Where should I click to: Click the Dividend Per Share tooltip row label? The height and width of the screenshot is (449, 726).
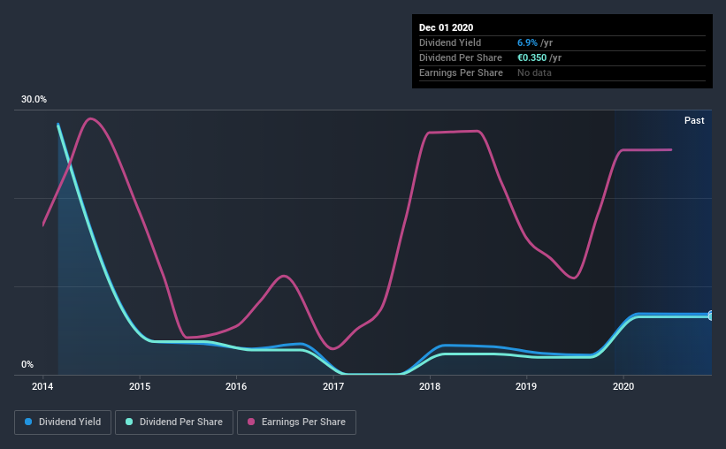coord(460,57)
